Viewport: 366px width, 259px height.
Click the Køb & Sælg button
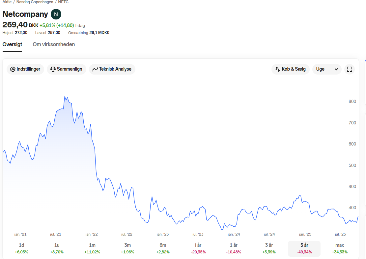pos(290,69)
